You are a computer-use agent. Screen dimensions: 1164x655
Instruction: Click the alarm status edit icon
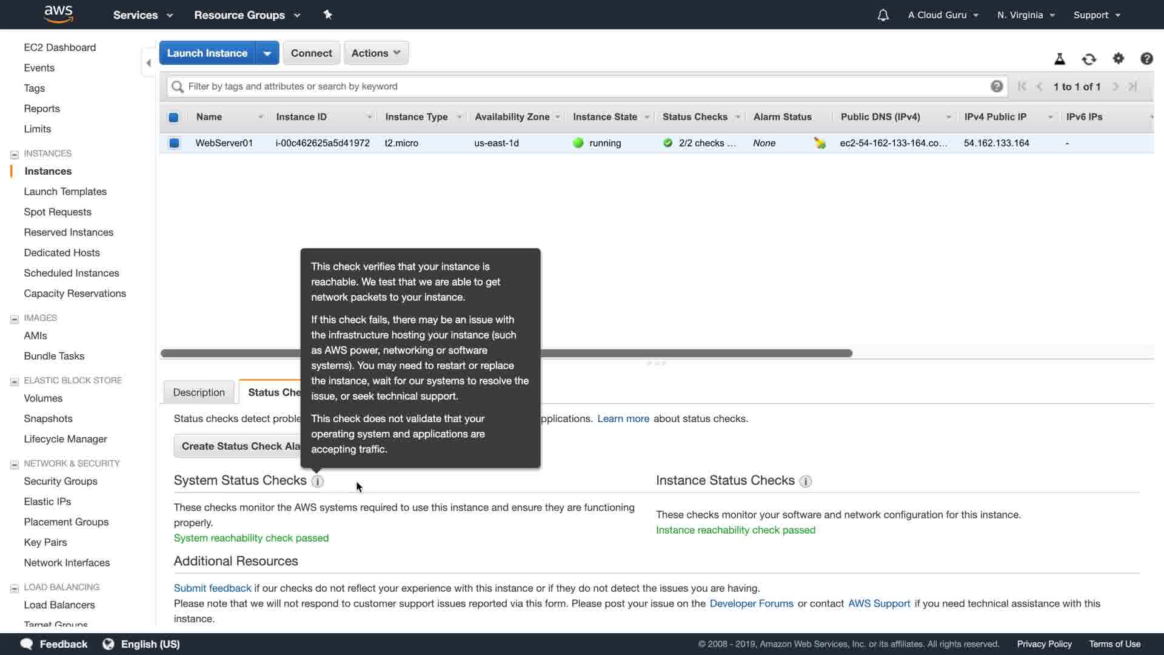[x=820, y=143]
